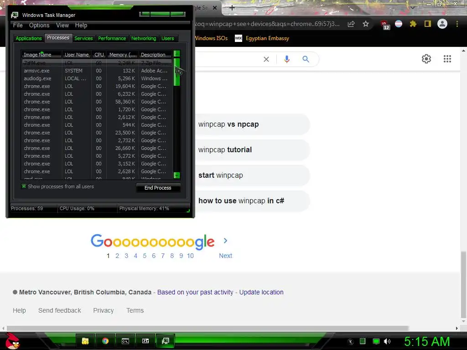Click End Process button
467x350 pixels.
(x=158, y=188)
